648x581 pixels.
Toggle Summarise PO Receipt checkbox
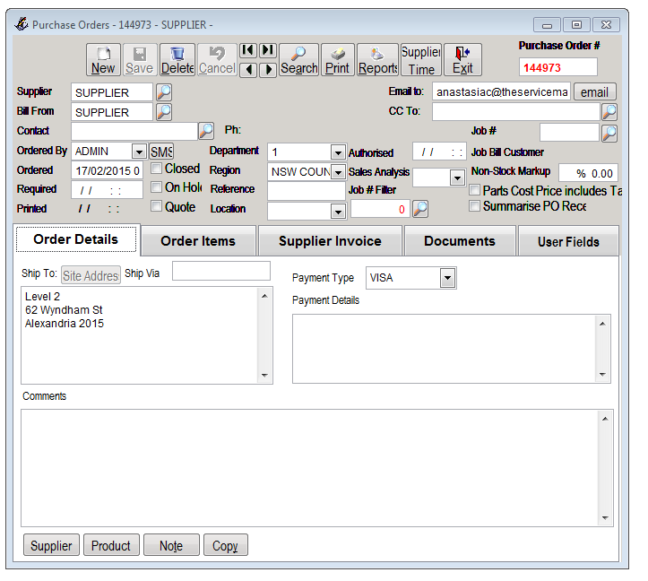tap(475, 206)
